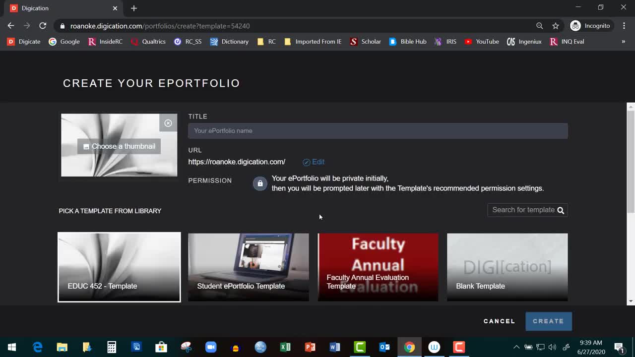Expand hidden bookmarks chevron
Viewport: 635px width, 357px height.
point(624,42)
